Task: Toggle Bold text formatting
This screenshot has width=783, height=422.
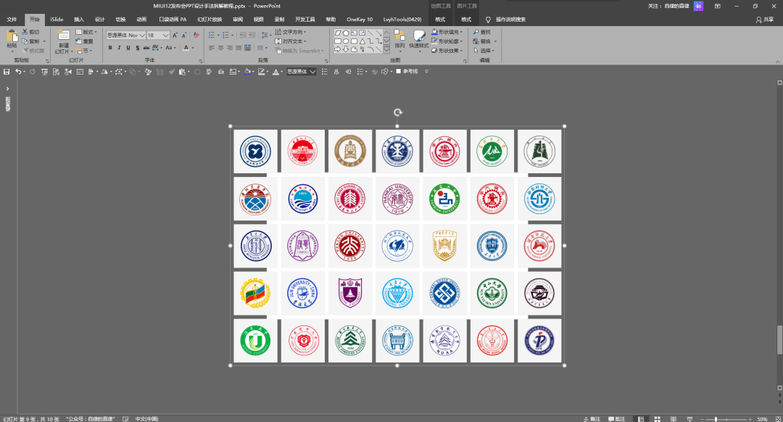Action: coord(110,48)
